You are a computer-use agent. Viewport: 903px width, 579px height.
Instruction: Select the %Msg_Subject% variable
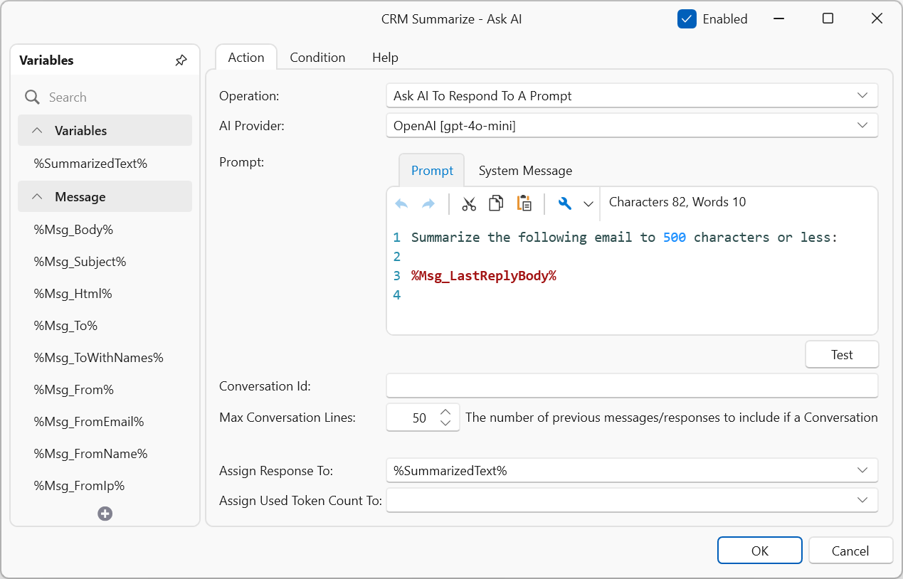[80, 262]
